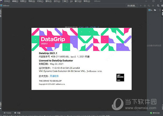This screenshot has width=163, height=116.
Task: Open the 开源软件 support link
Action: [x=54, y=76]
